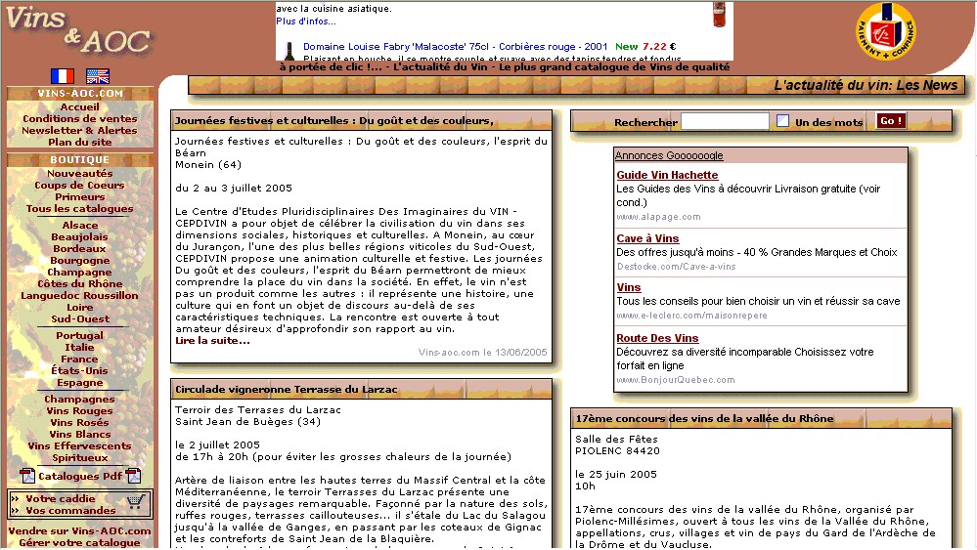977x550 pixels.
Task: Open Tous les catalogues
Action: [80, 209]
